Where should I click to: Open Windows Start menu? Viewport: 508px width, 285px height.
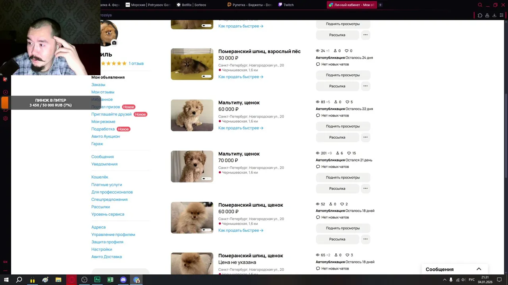tap(6, 280)
